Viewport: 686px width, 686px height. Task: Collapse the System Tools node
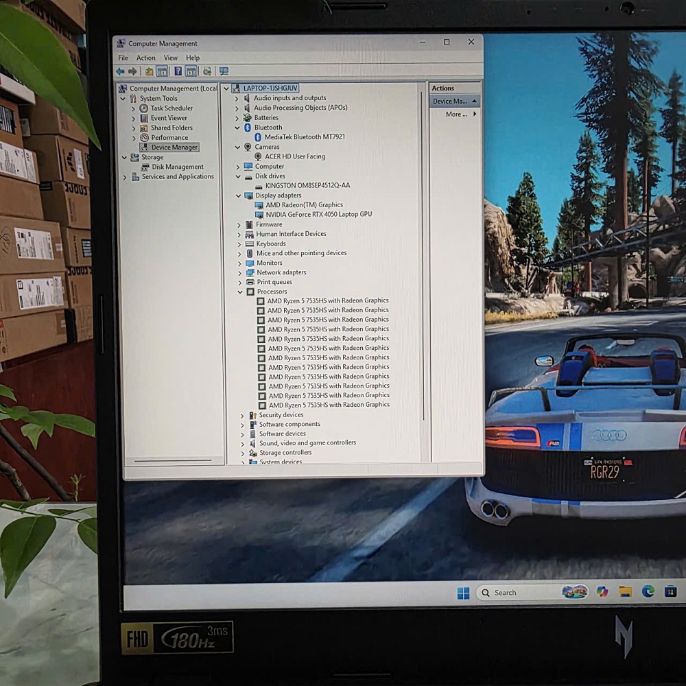point(123,99)
